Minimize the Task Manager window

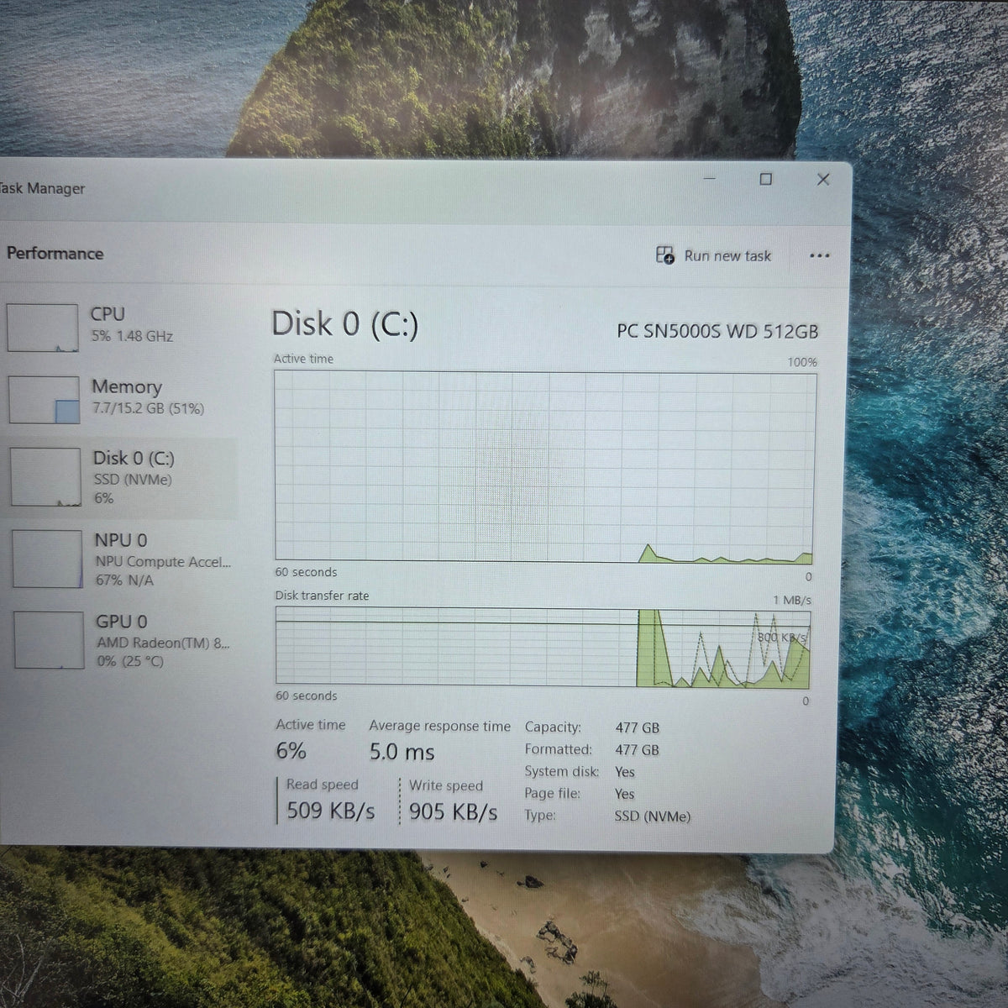(x=711, y=178)
